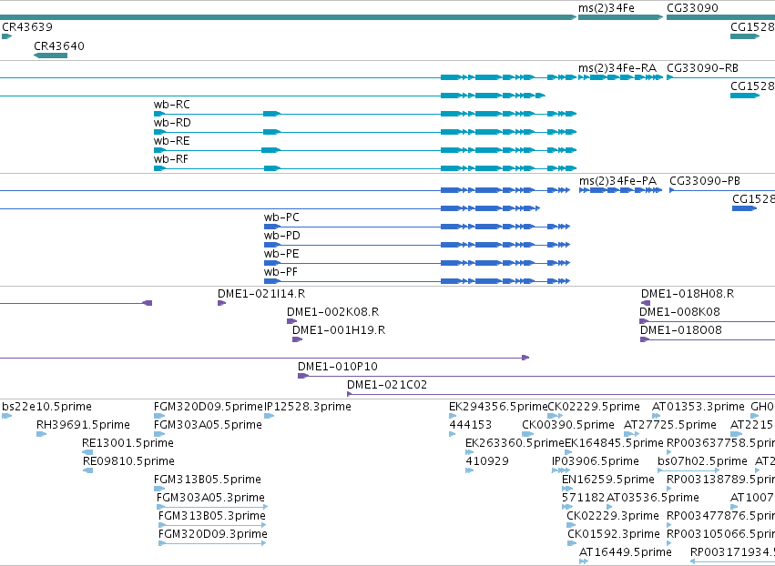Click the DME1-021C02 clone label
Image resolution: width=775 pixels, height=566 pixels.
click(x=387, y=385)
